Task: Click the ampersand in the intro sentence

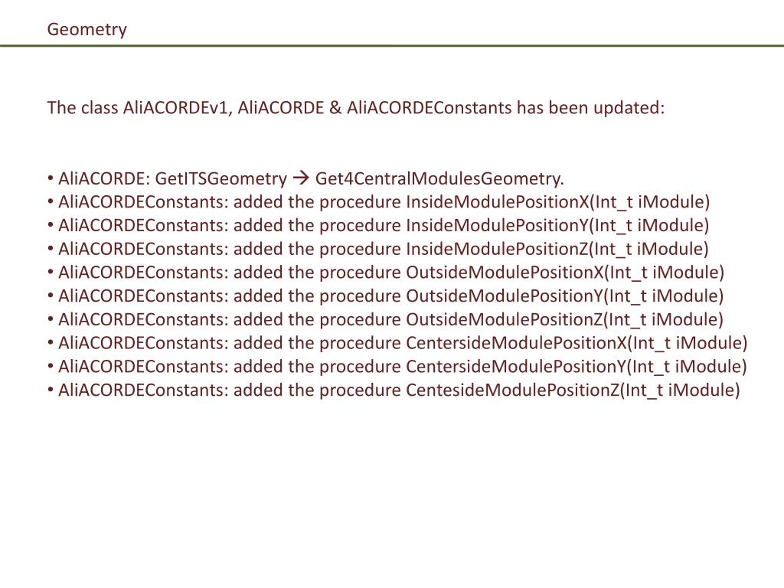Action: pyautogui.click(x=335, y=107)
